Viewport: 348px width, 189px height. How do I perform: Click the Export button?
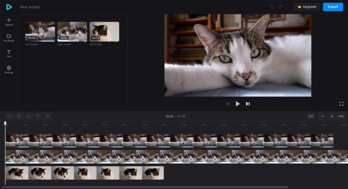coord(333,7)
